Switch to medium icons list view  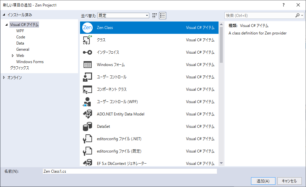coord(163,15)
